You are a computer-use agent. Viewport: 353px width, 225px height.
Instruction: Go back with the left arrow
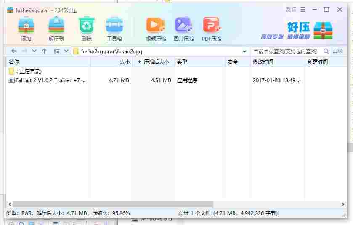pos(14,51)
